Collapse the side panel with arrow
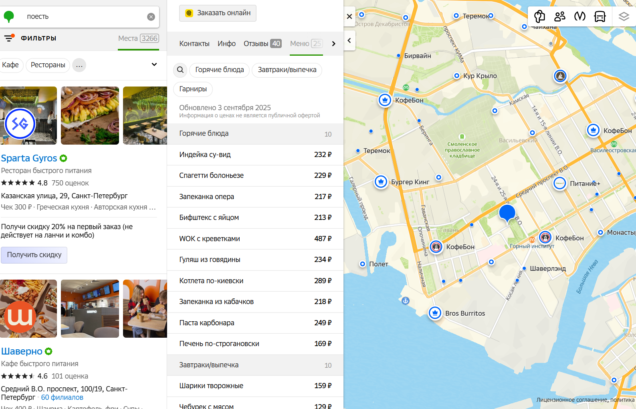The height and width of the screenshot is (409, 636). click(349, 40)
